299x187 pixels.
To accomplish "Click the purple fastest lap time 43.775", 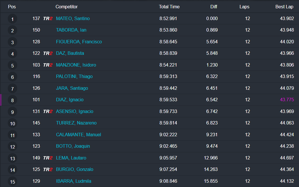I will (287, 100).
